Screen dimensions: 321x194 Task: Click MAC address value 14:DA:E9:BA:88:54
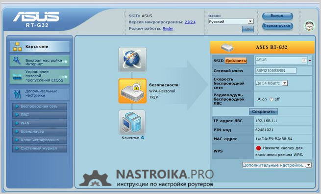coord(274,139)
